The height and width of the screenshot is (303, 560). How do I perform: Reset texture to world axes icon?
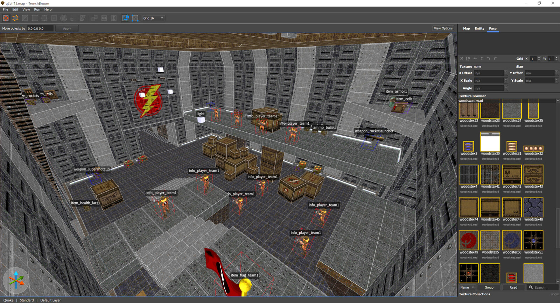pyautogui.click(x=468, y=59)
